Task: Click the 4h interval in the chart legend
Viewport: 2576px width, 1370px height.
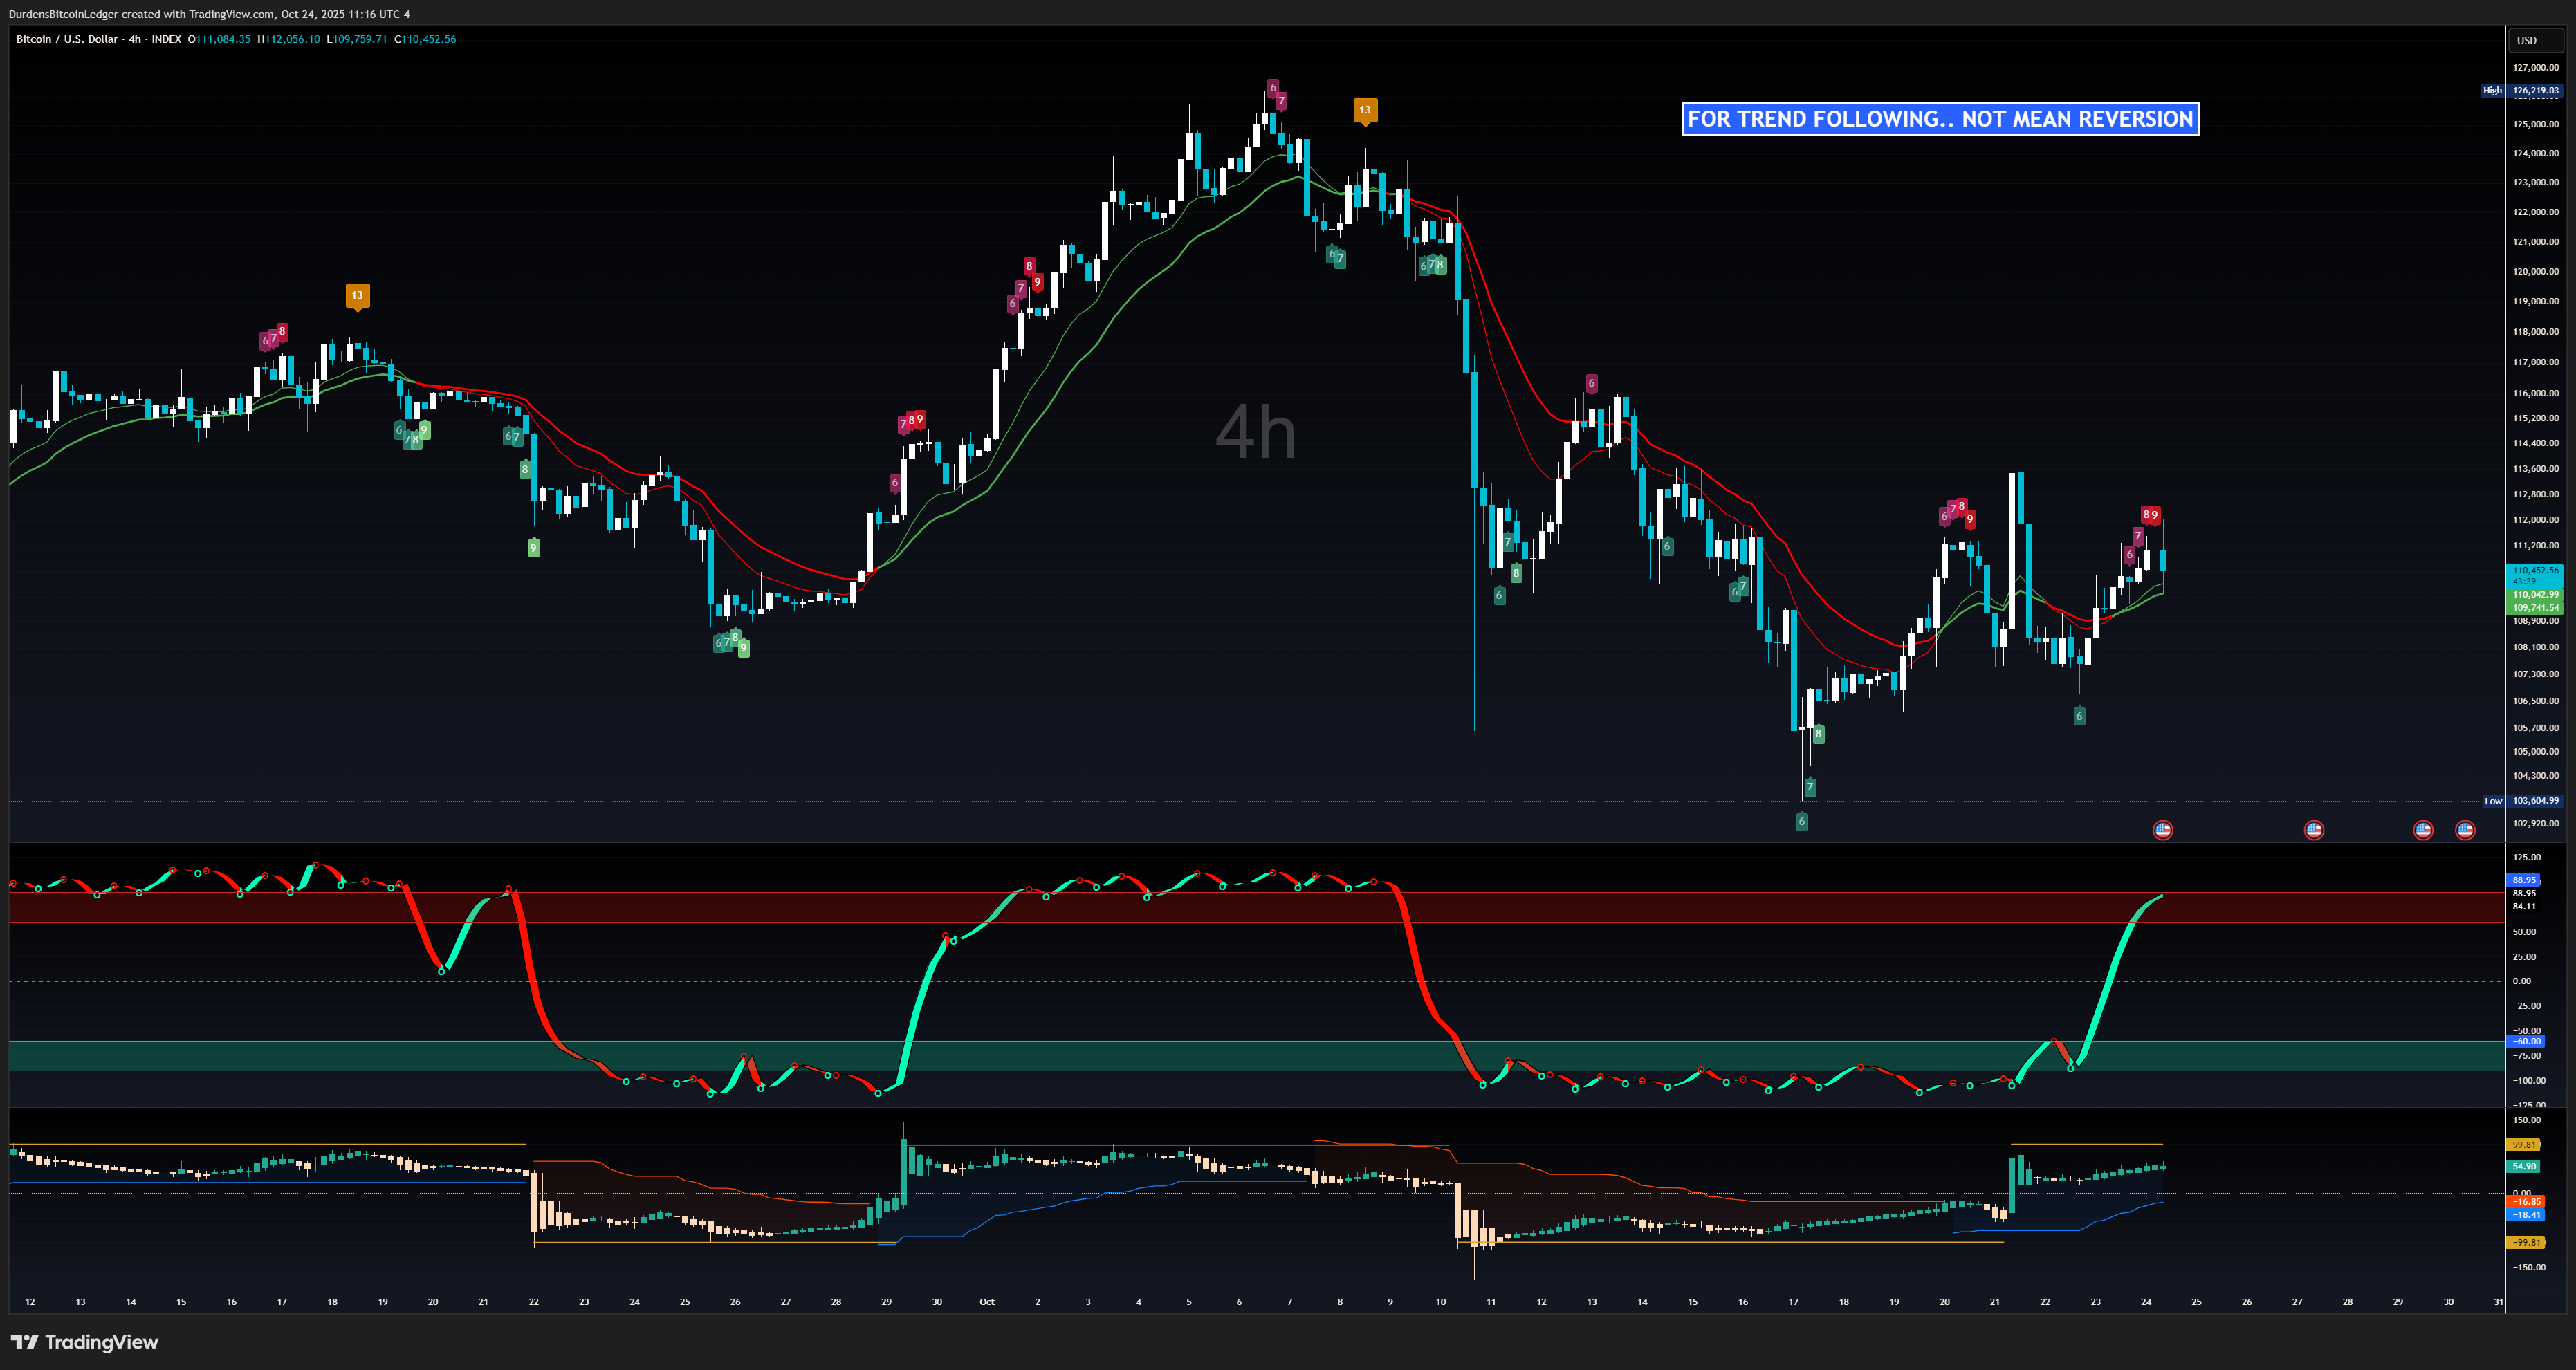Action: (x=134, y=39)
